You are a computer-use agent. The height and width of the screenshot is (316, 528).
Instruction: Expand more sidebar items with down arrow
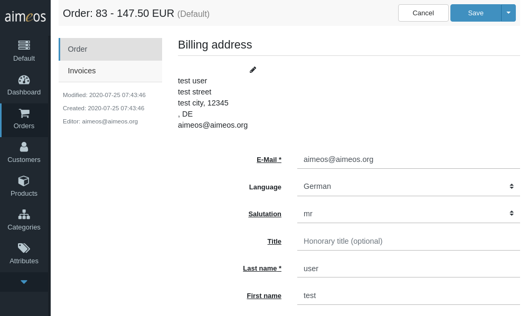point(24,282)
